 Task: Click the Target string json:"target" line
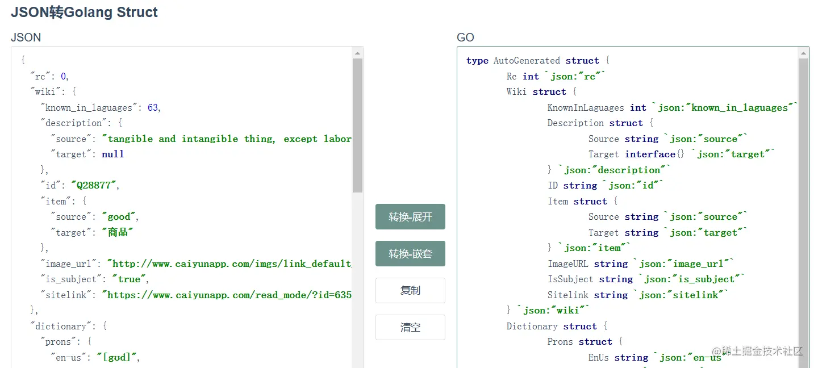pyautogui.click(x=668, y=232)
